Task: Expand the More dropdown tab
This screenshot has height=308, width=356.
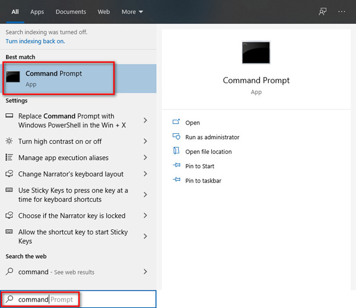Action: click(132, 12)
